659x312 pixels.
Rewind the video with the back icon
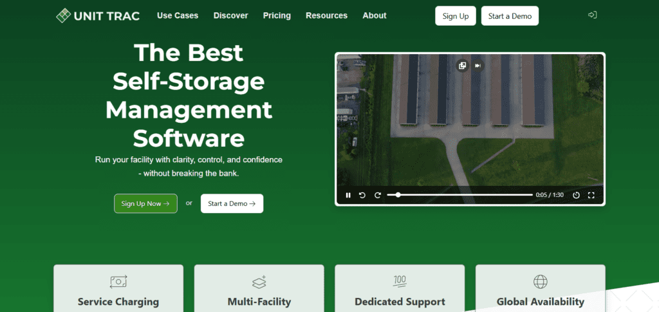[362, 196]
